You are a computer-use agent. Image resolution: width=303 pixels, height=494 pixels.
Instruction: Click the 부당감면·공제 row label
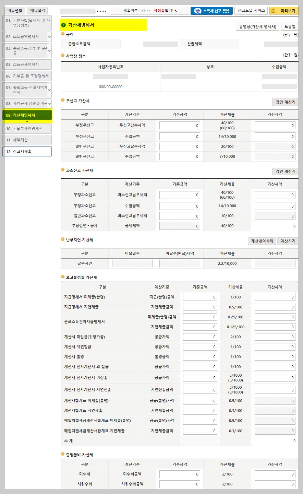[85, 226]
